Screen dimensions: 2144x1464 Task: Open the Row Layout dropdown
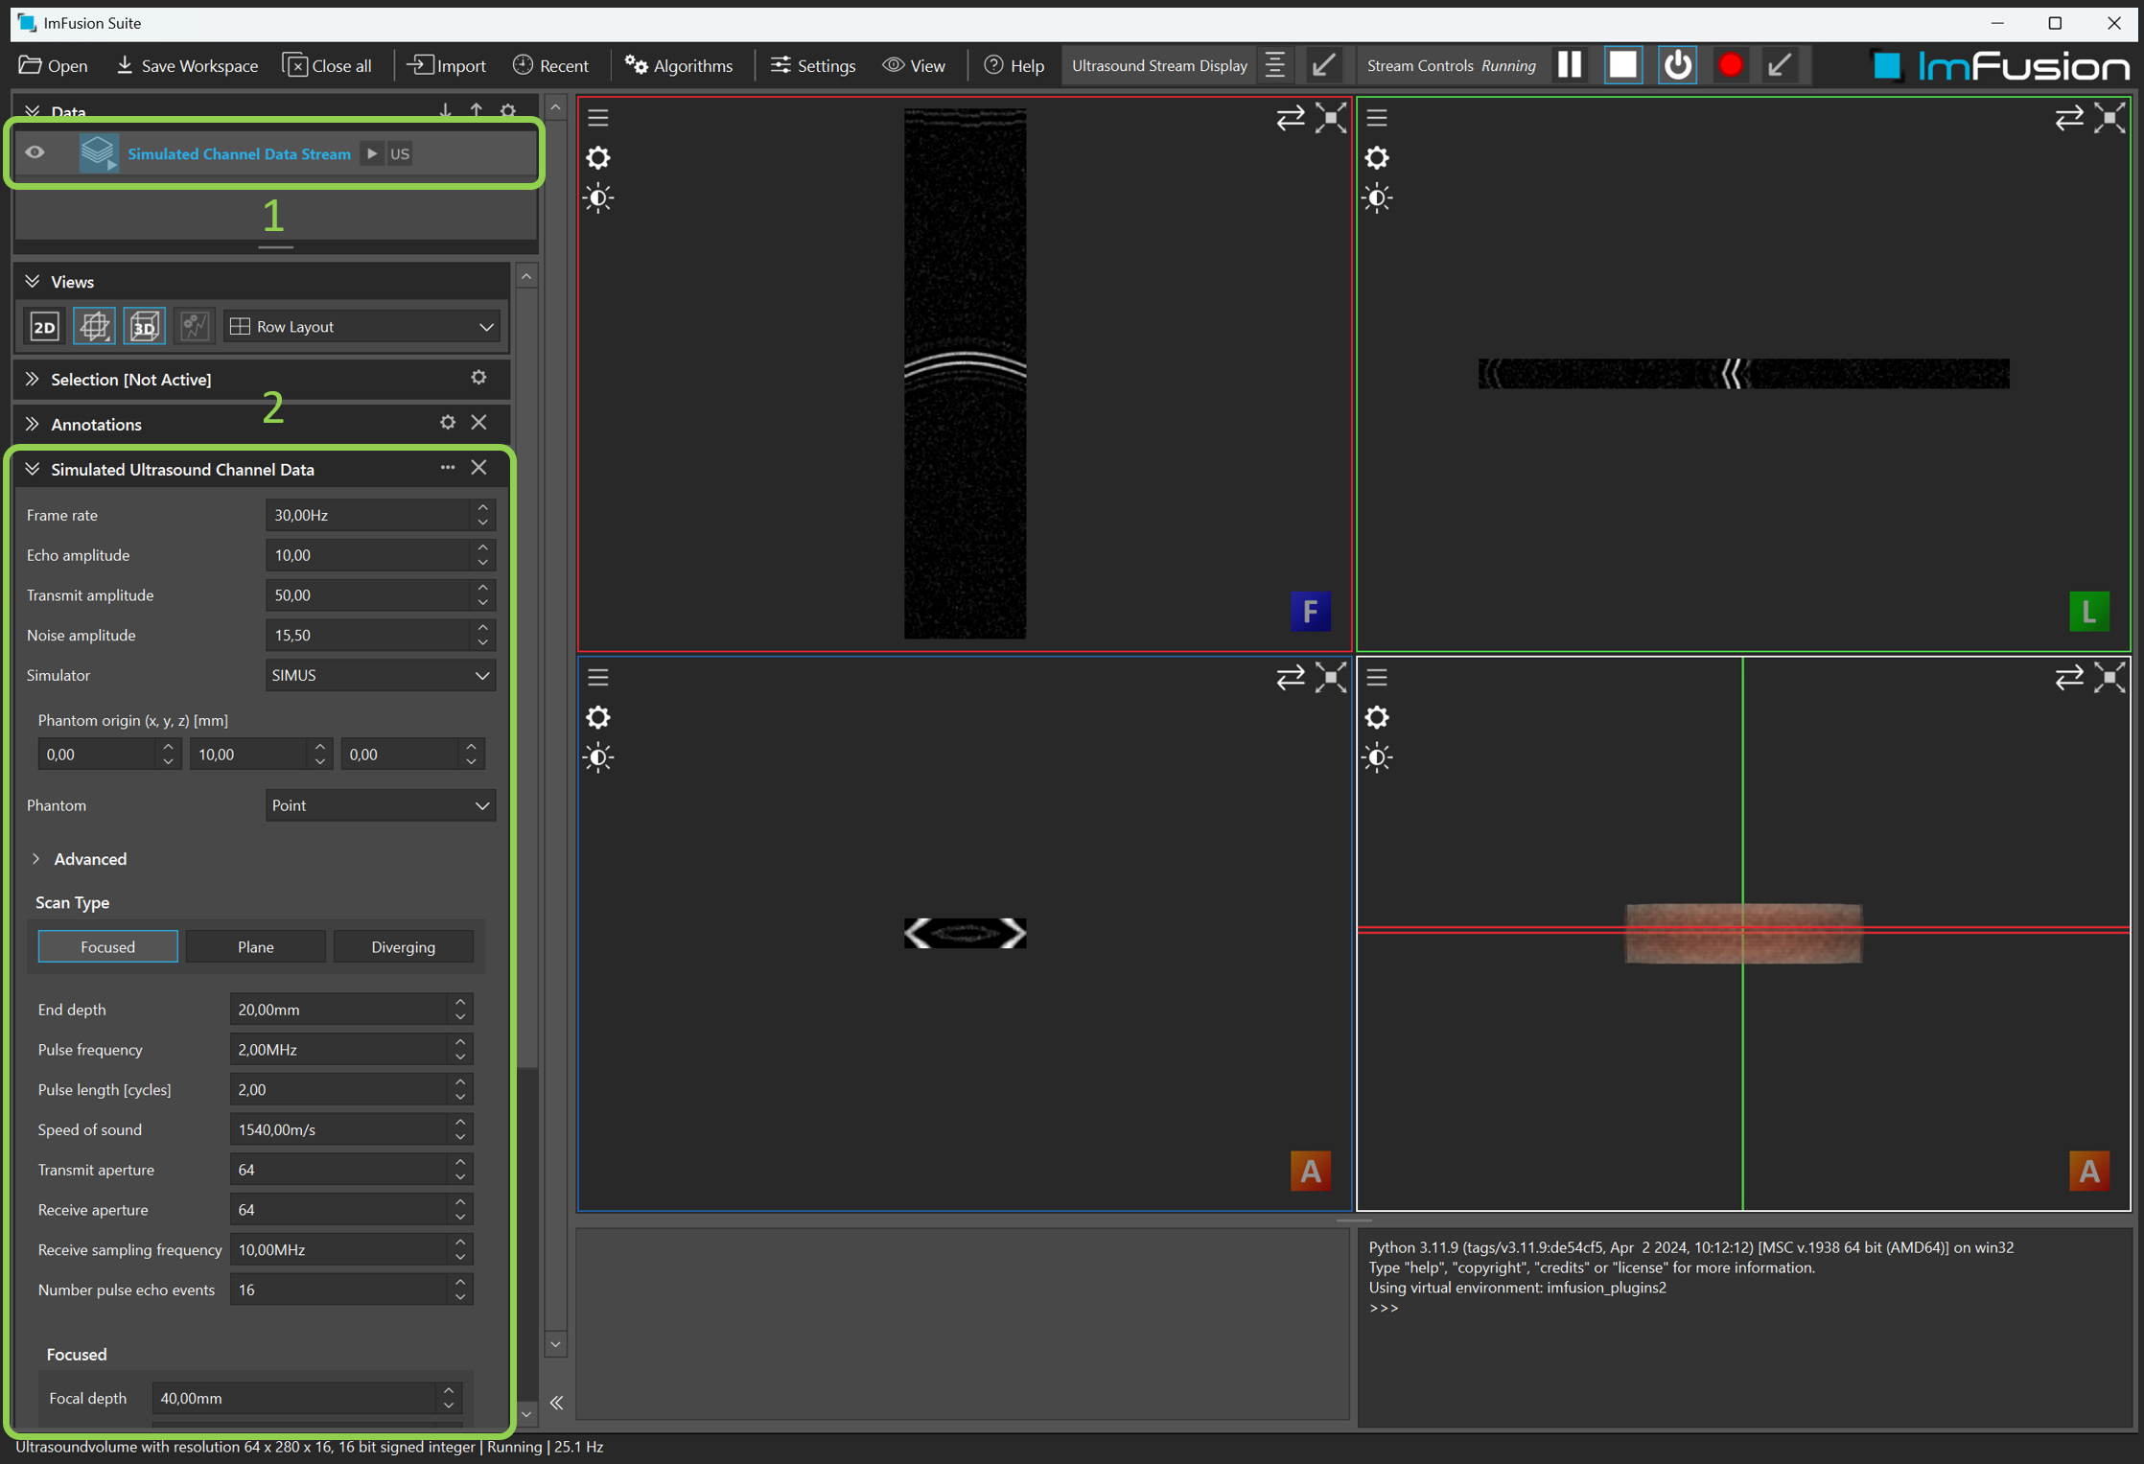pos(362,326)
